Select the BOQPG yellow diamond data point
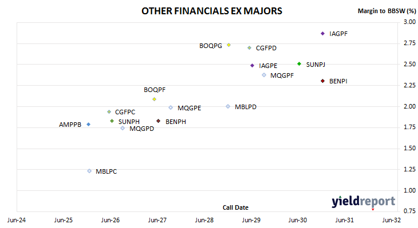 (x=228, y=45)
